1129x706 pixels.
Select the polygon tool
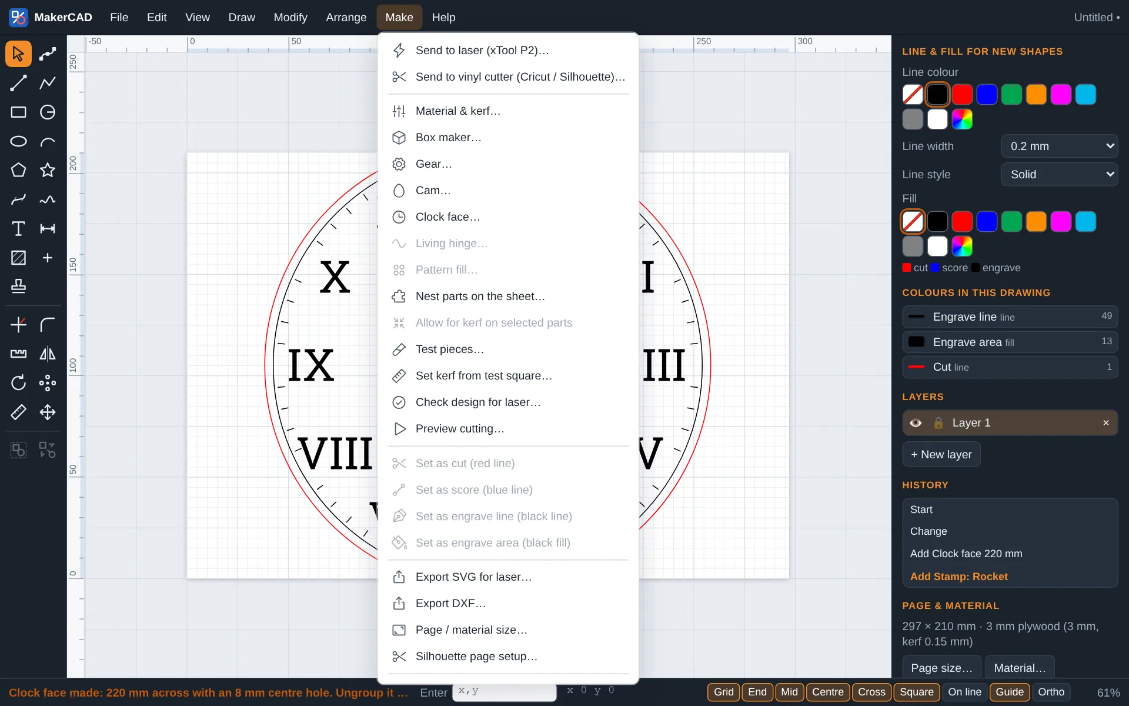pos(18,171)
